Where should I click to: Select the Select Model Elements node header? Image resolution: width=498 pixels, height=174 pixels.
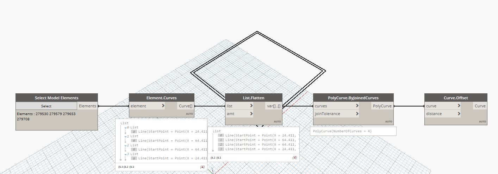pyautogui.click(x=57, y=98)
